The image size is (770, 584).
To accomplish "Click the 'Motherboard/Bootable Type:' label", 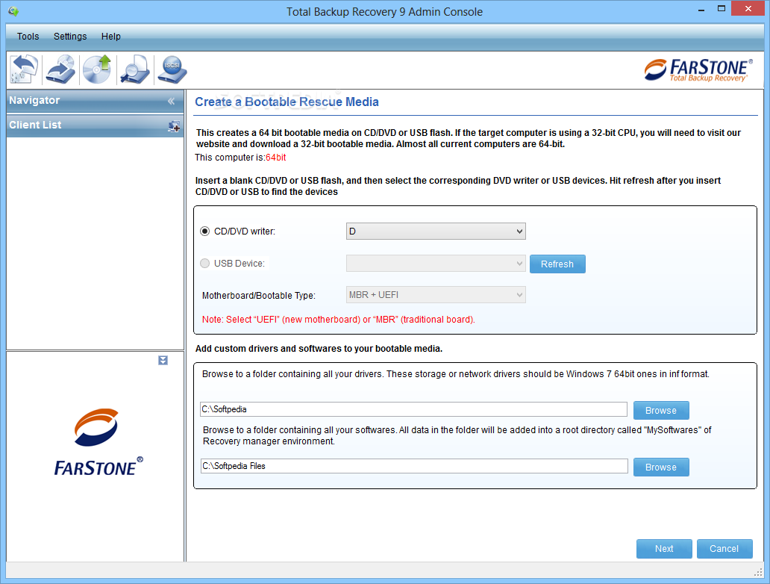I will point(259,296).
